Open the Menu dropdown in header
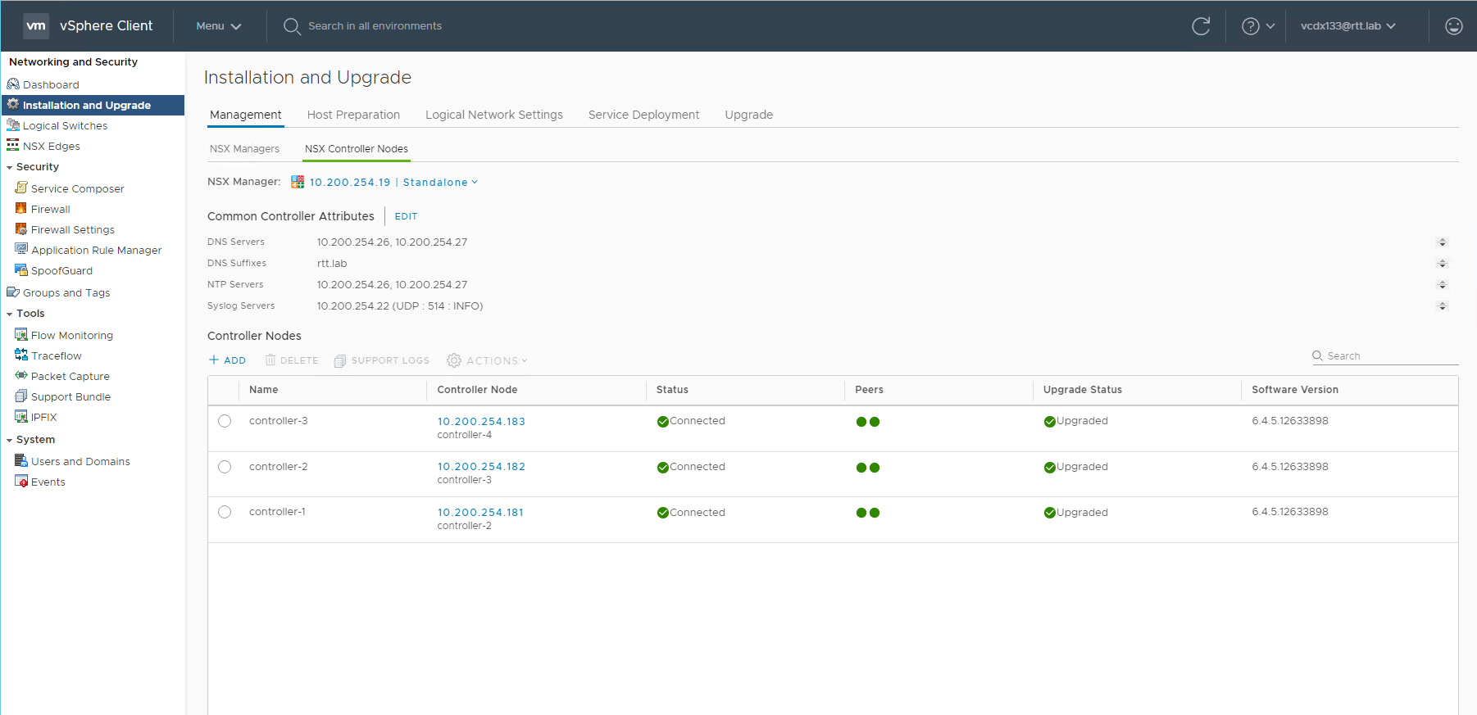Screen dimensions: 1477x715 [x=218, y=26]
